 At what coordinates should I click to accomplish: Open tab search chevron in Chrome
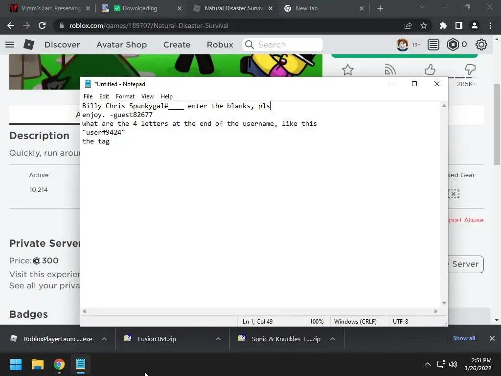click(422, 7)
